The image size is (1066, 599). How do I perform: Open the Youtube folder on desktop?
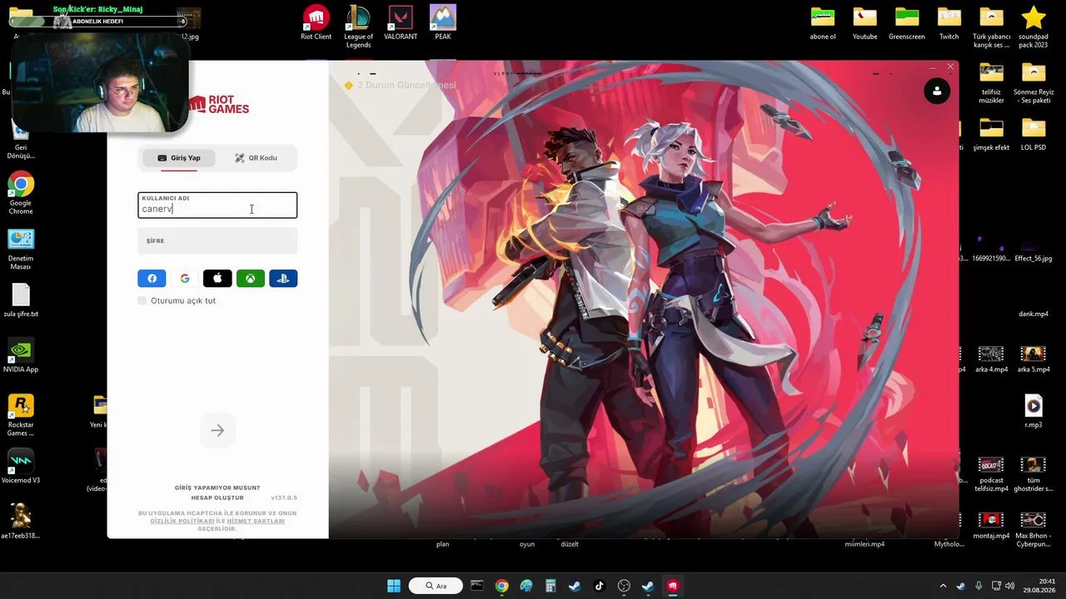point(864,22)
